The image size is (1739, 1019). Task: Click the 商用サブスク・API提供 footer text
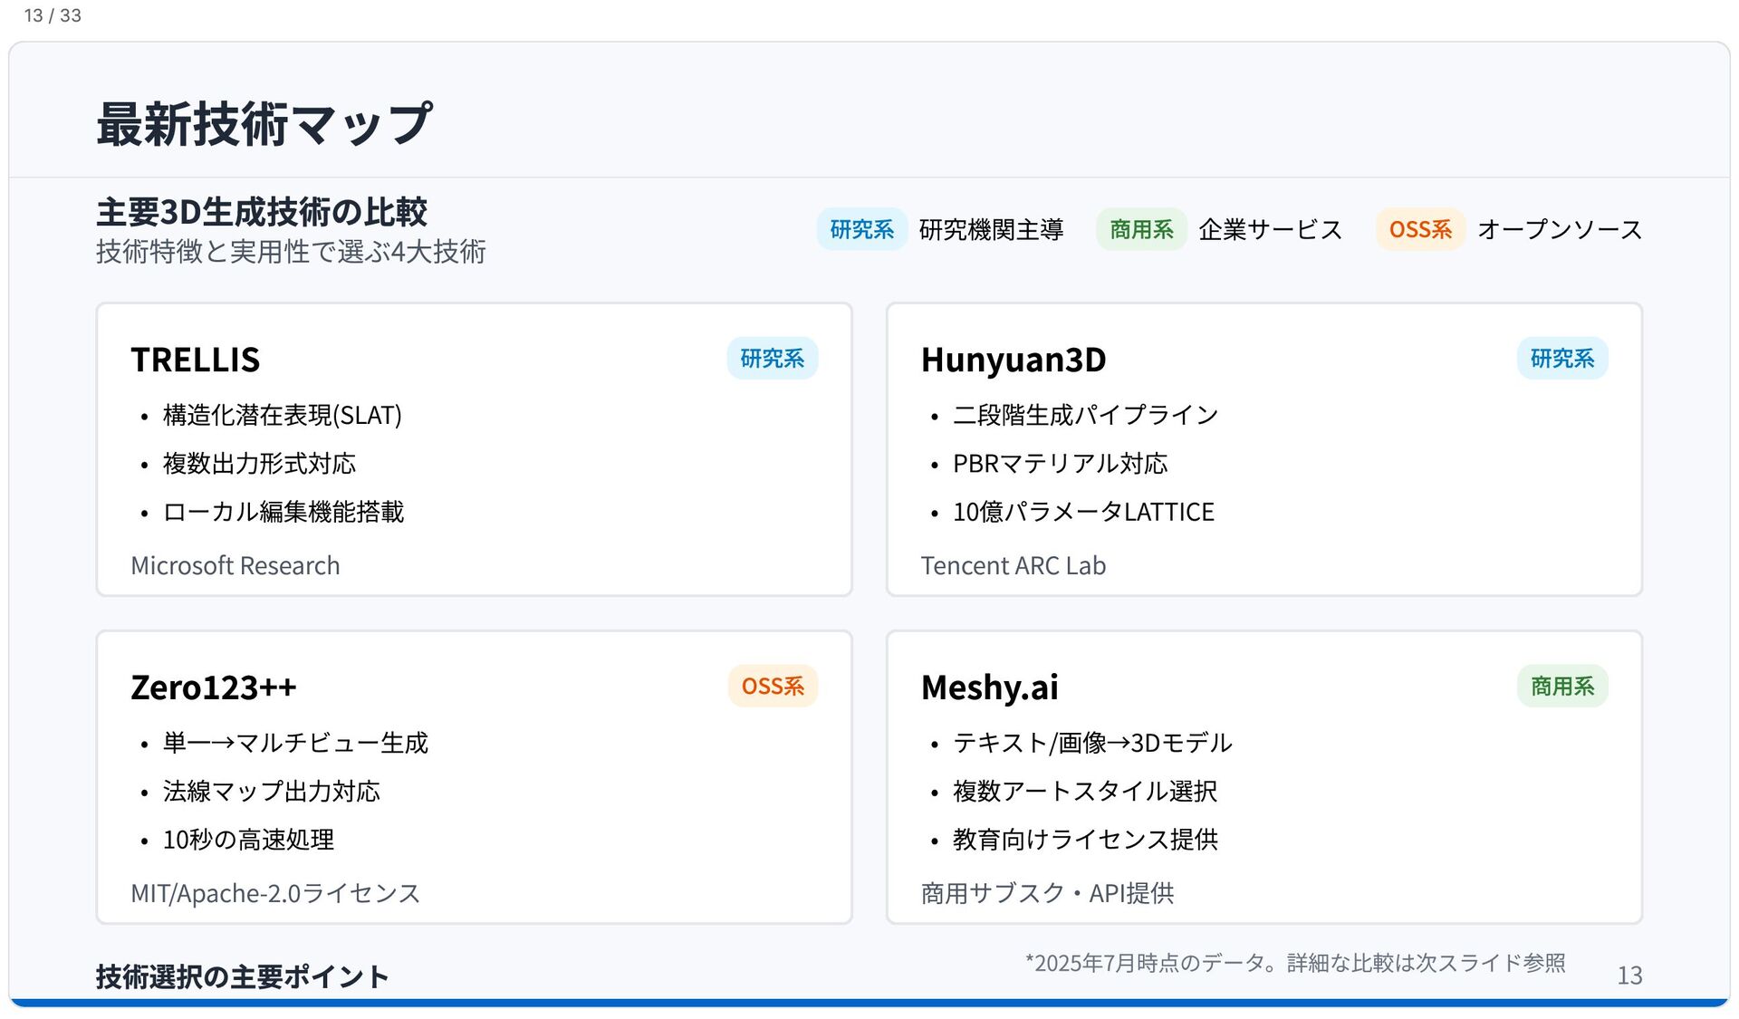(1047, 893)
